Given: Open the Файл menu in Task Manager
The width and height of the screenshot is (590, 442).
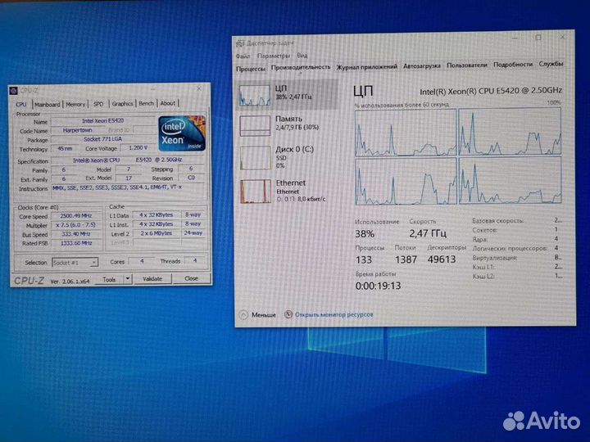Looking at the screenshot, I should click(x=243, y=56).
